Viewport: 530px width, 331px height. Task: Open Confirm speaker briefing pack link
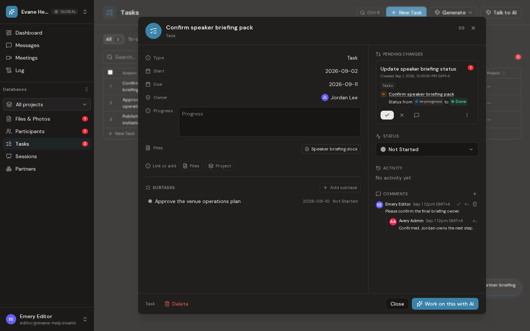pyautogui.click(x=421, y=94)
